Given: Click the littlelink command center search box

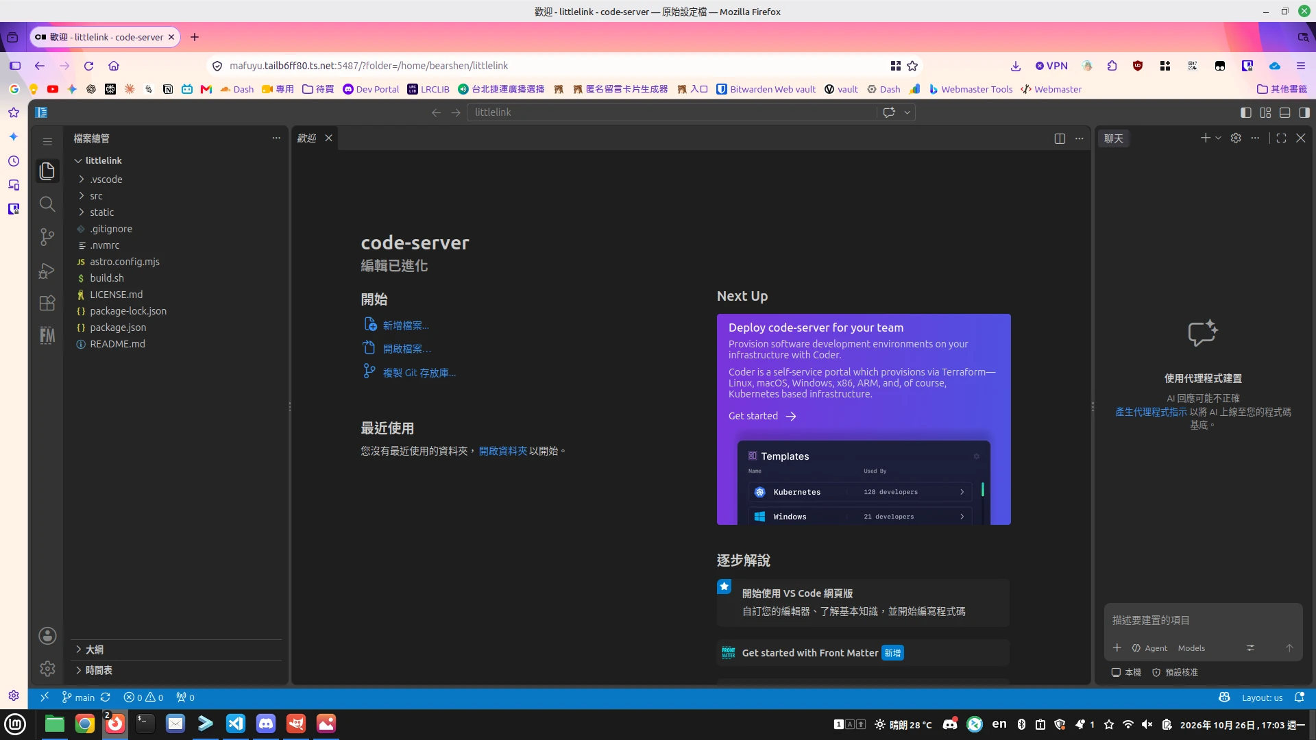Looking at the screenshot, I should tap(672, 112).
